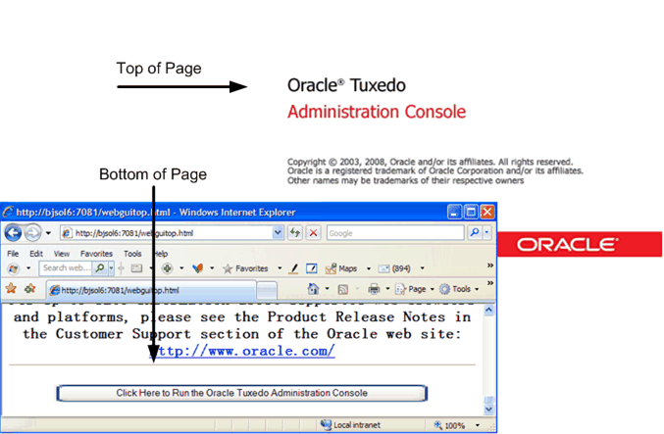The height and width of the screenshot is (434, 664).
Task: Click the magnifier search button by Google box
Action: pyautogui.click(x=475, y=232)
